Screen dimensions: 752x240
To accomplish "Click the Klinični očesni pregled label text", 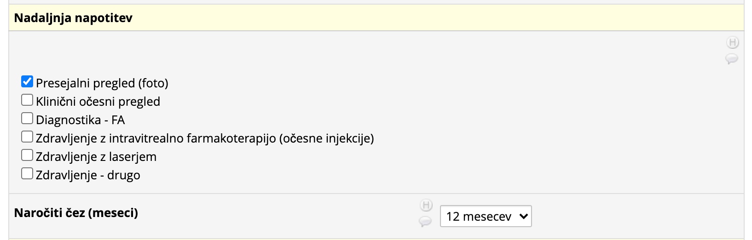I will (x=98, y=102).
